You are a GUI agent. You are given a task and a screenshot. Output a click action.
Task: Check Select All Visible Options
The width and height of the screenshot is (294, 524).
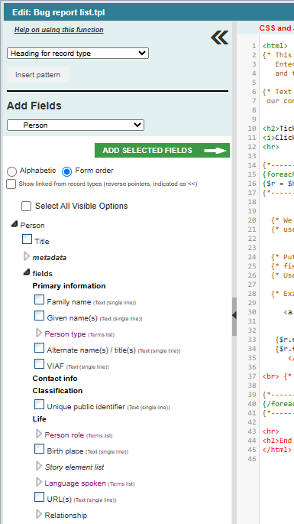[x=27, y=207]
